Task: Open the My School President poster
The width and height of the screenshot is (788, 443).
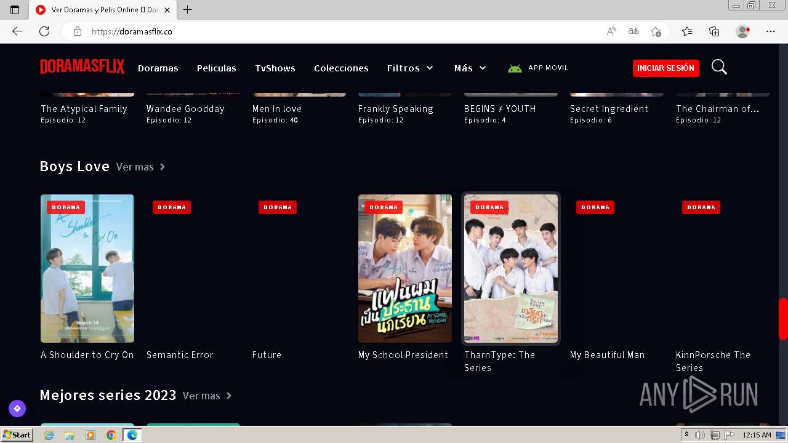Action: pos(405,268)
